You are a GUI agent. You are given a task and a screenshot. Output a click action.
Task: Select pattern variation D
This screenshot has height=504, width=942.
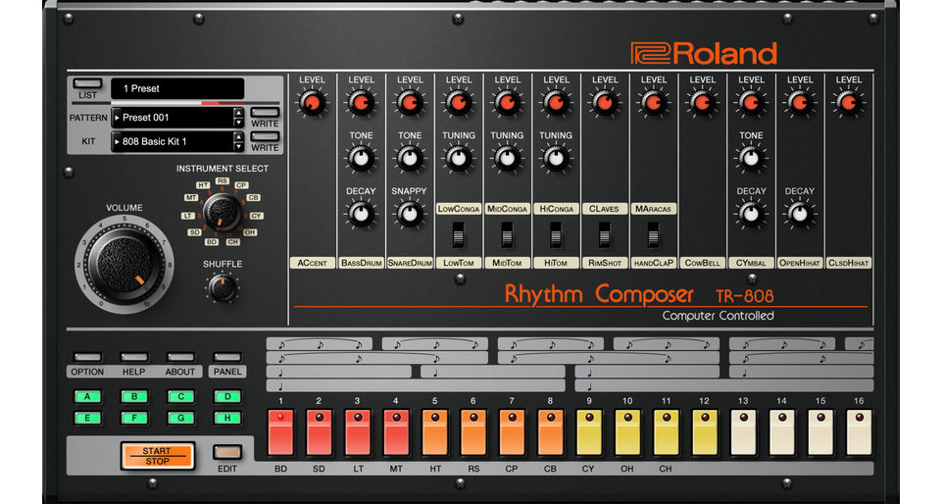pos(227,396)
